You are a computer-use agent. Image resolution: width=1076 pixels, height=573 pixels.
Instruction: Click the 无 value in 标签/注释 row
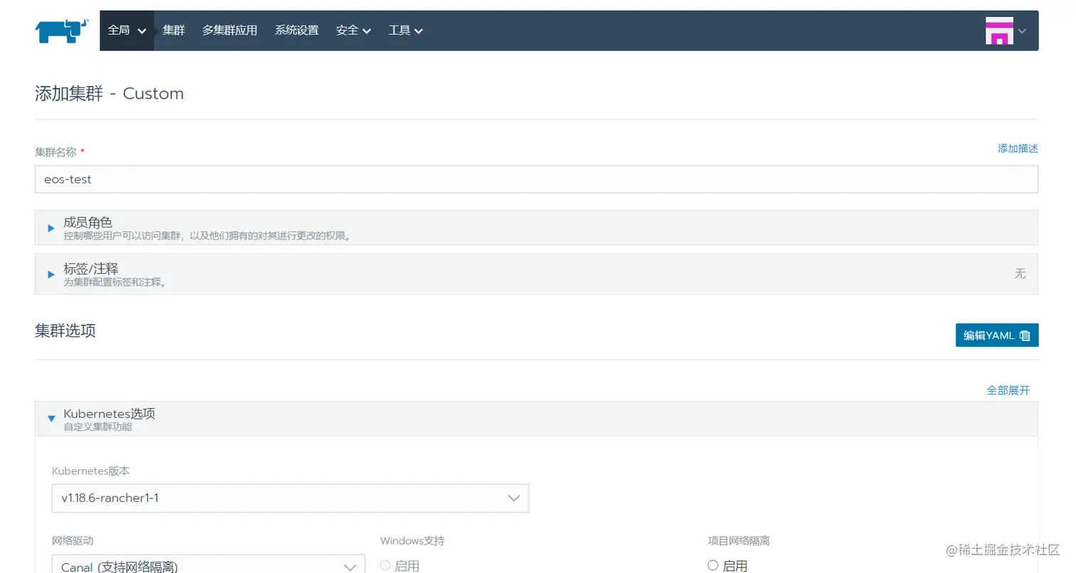click(x=1020, y=274)
